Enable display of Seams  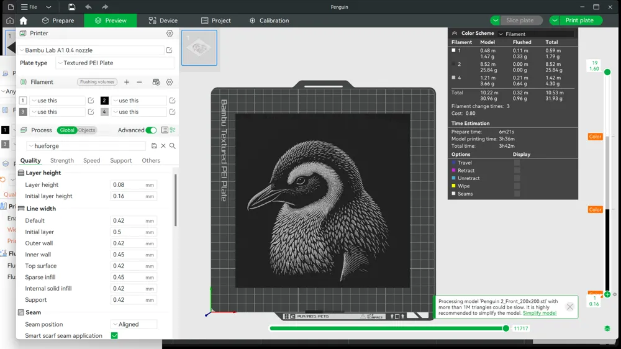[517, 194]
